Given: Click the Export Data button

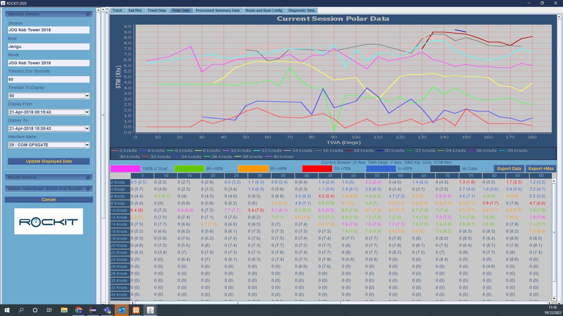Looking at the screenshot, I should click(509, 169).
